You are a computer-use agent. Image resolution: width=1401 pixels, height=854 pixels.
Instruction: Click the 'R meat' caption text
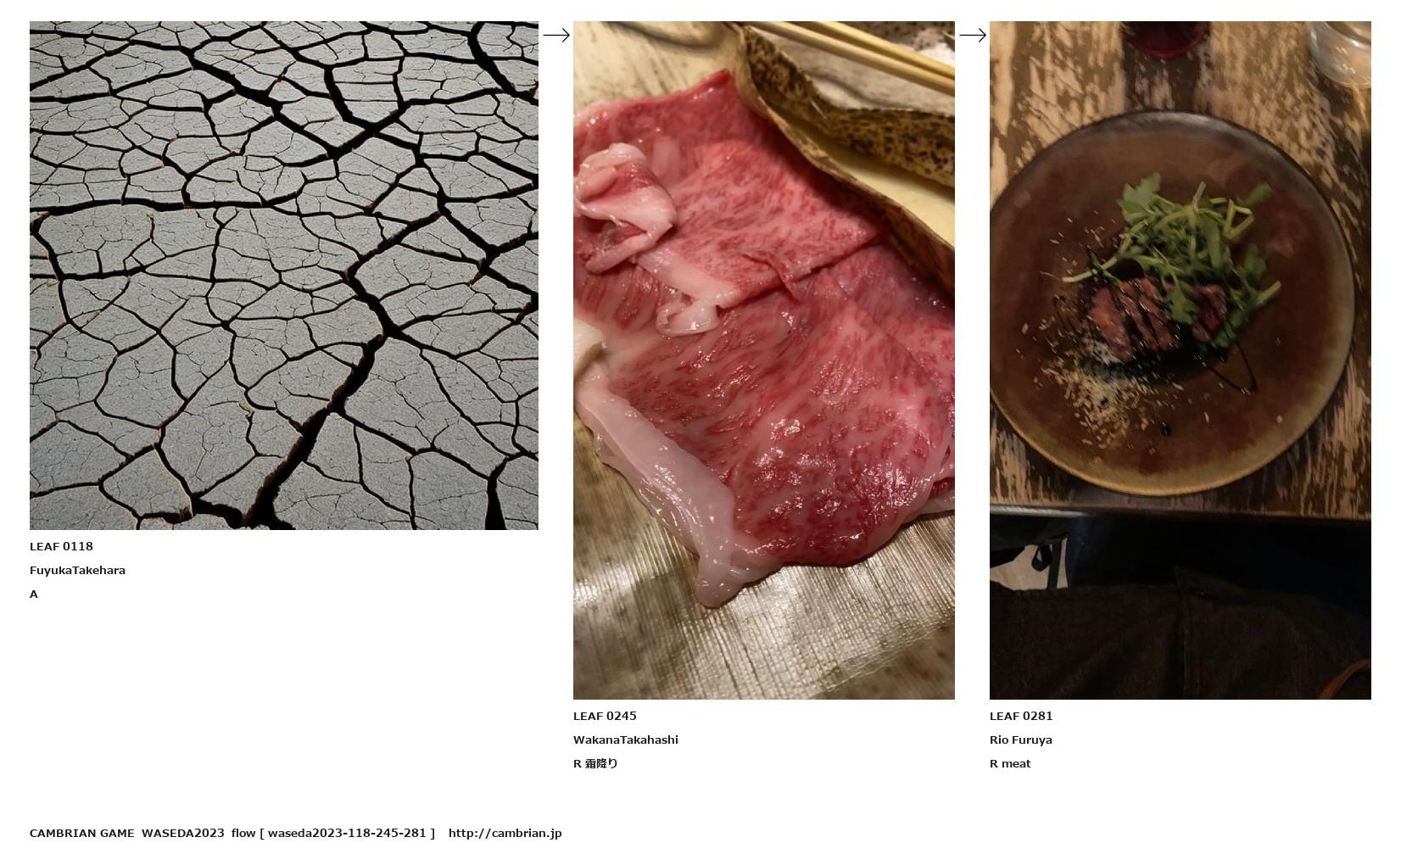click(x=1010, y=763)
